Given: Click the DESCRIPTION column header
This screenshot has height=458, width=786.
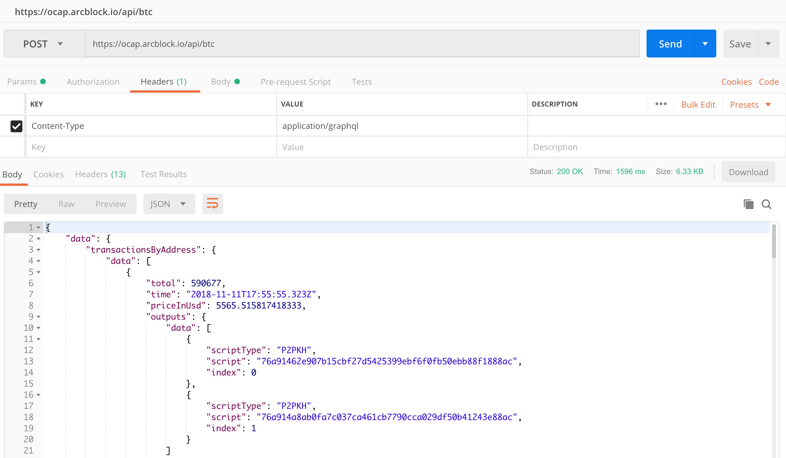Looking at the screenshot, I should coord(554,104).
